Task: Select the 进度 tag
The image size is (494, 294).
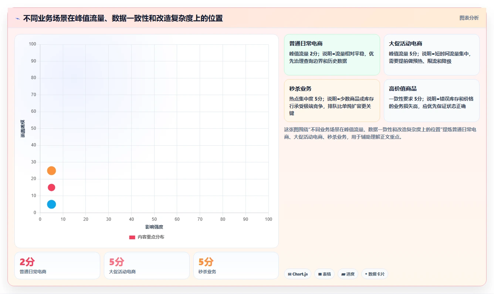Action: [348, 274]
